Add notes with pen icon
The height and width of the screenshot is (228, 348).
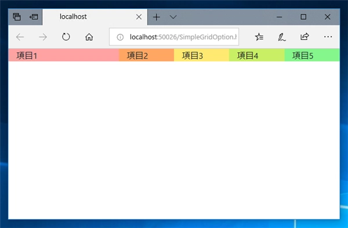[x=282, y=37]
